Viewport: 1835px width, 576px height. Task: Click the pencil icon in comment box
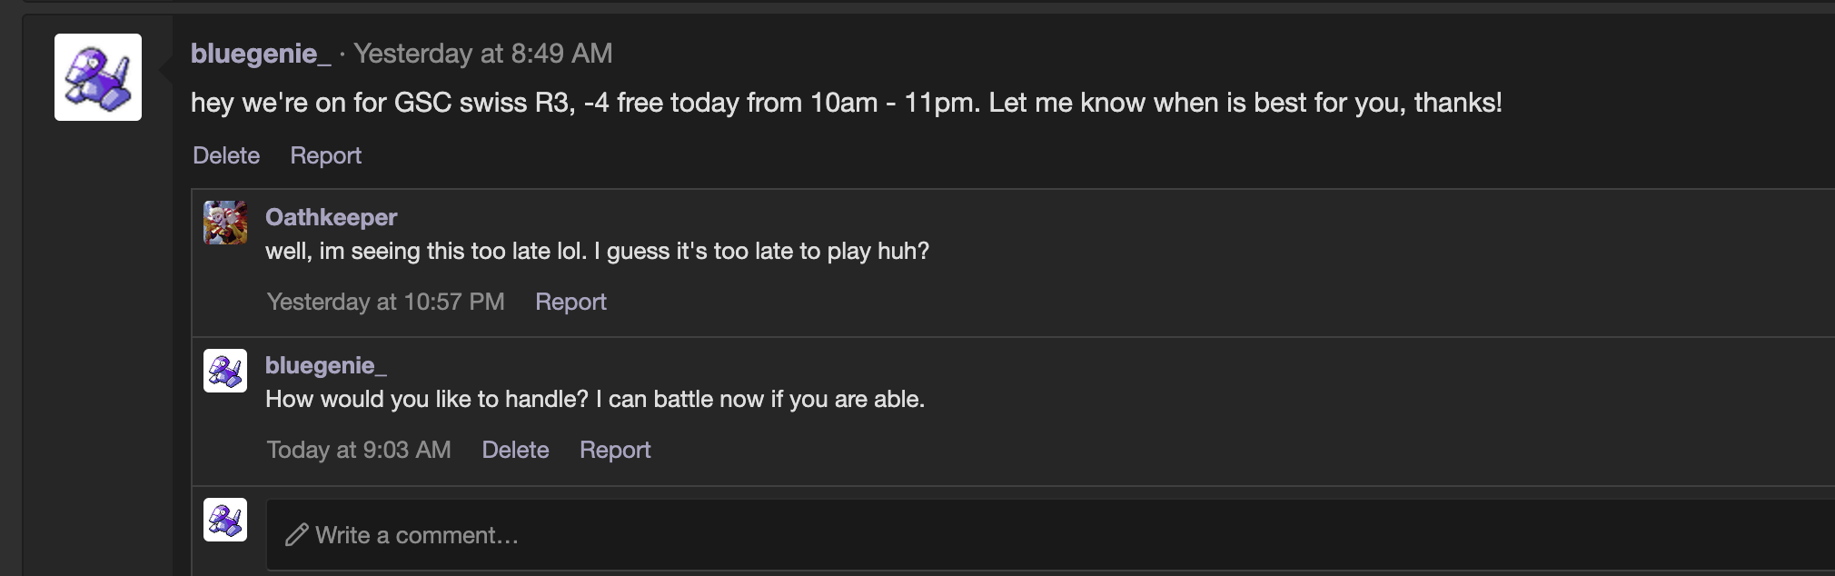tap(296, 535)
